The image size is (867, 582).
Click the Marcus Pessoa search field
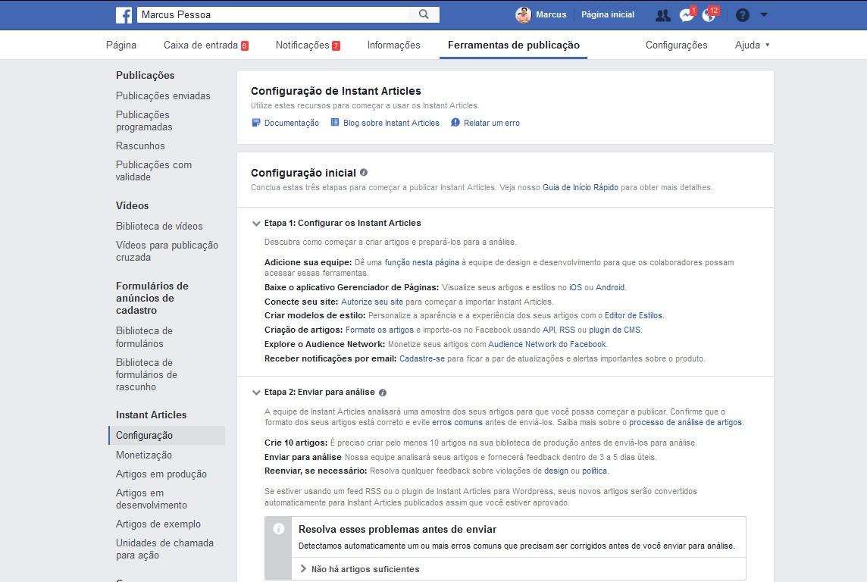tap(273, 14)
